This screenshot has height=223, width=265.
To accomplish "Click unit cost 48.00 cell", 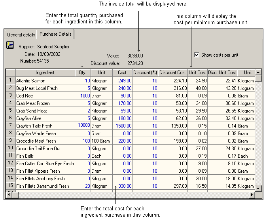I will (197, 88).
